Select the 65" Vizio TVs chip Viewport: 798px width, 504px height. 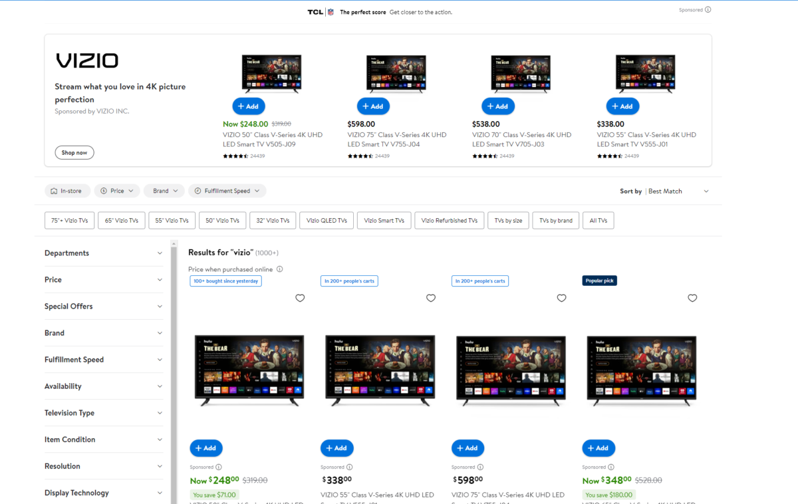coord(121,221)
